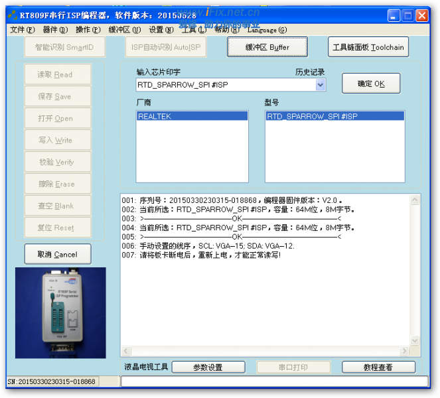Open the 工具链面板 Toolchain panel

[x=368, y=47]
